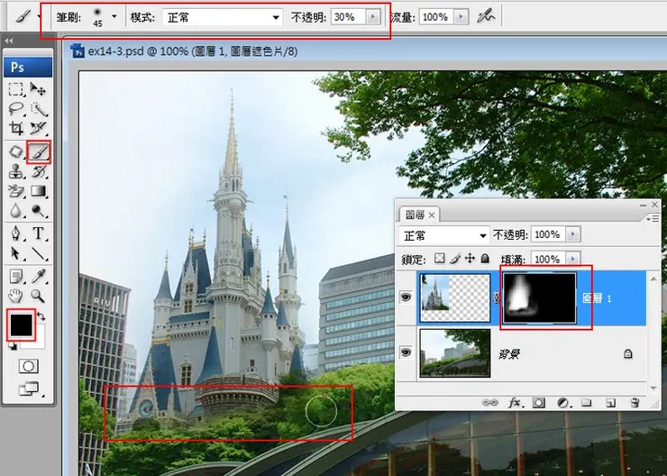Image resolution: width=667 pixels, height=476 pixels.
Task: Activate the Lasso tool
Action: pyautogui.click(x=16, y=108)
